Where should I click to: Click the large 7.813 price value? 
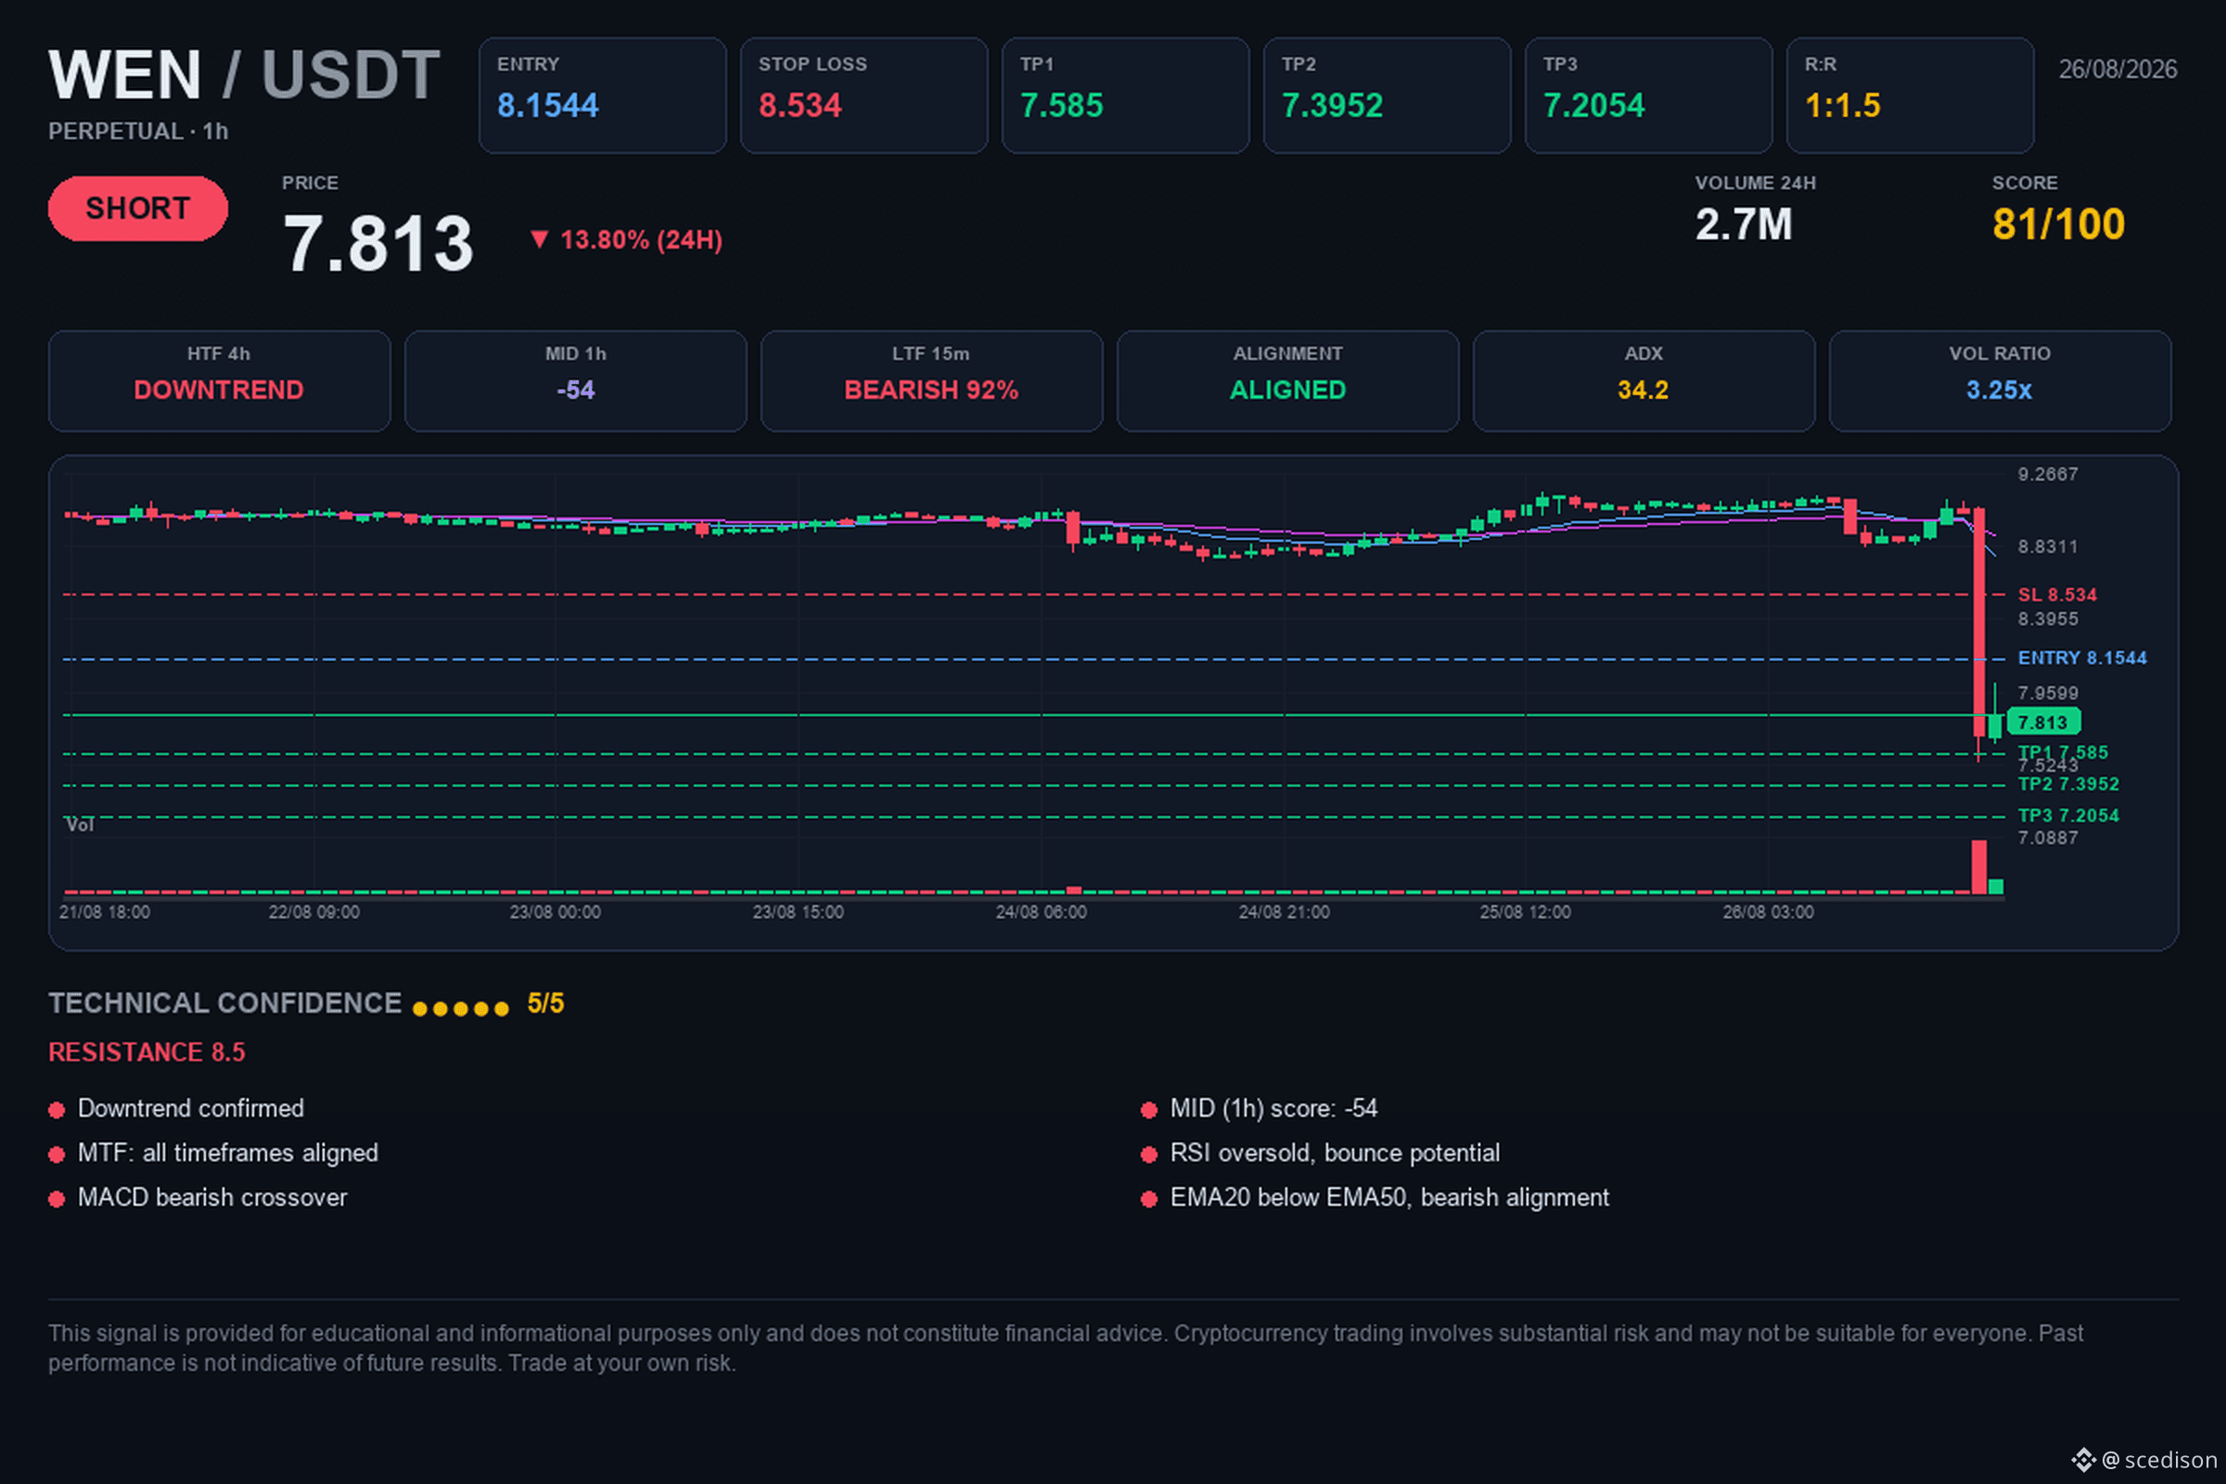pyautogui.click(x=377, y=243)
